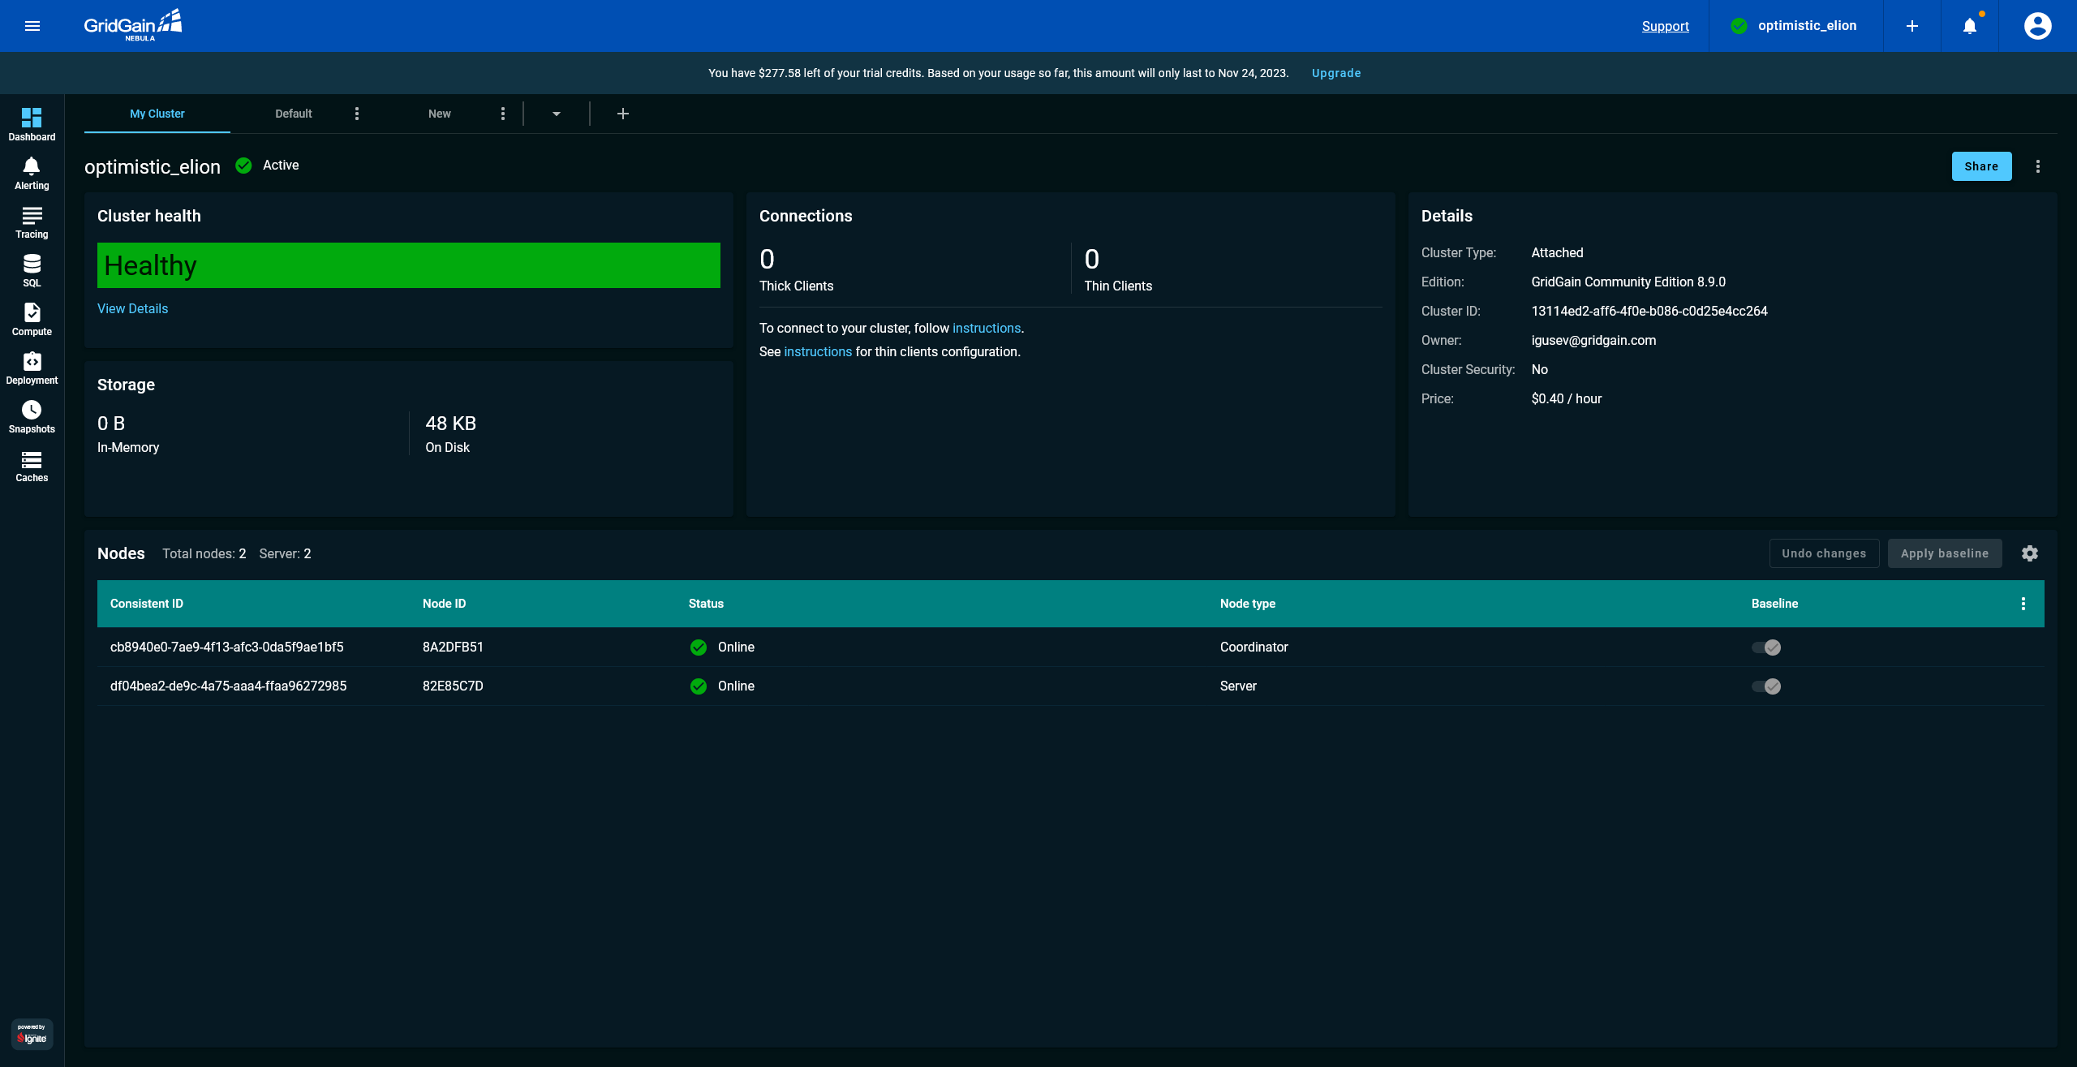Image resolution: width=2077 pixels, height=1067 pixels.
Task: Switch to the My Cluster tab
Action: [x=157, y=114]
